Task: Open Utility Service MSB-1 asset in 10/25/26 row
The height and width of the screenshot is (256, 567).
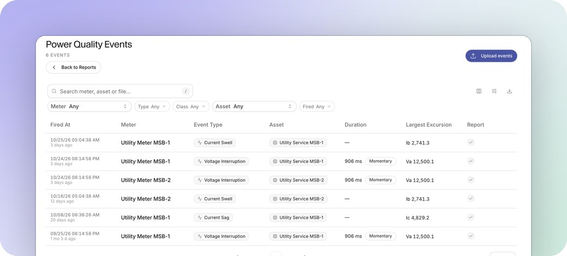Action: pyautogui.click(x=298, y=143)
